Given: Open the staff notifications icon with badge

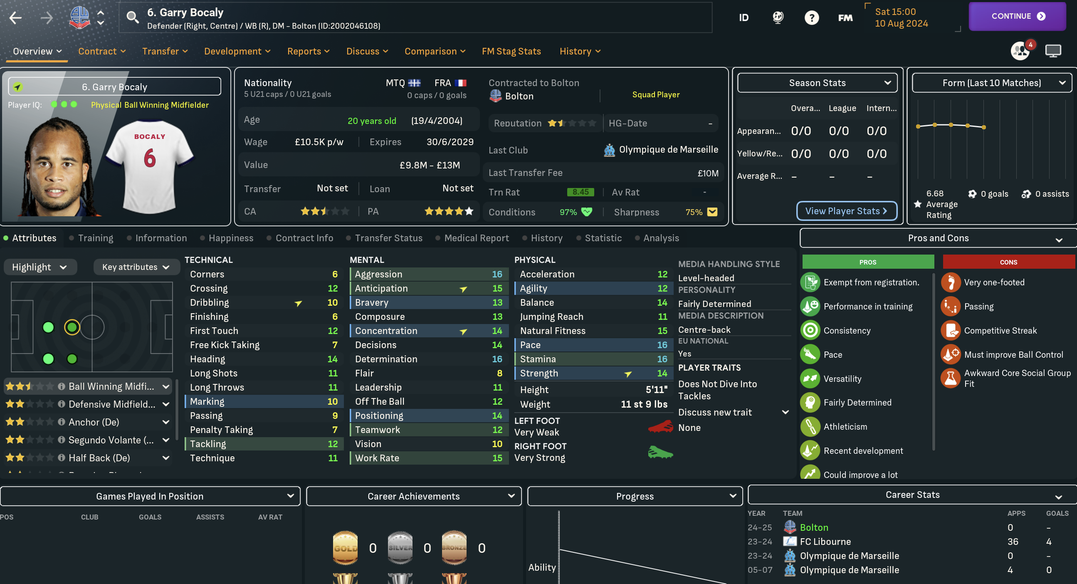Looking at the screenshot, I should coord(1020,51).
